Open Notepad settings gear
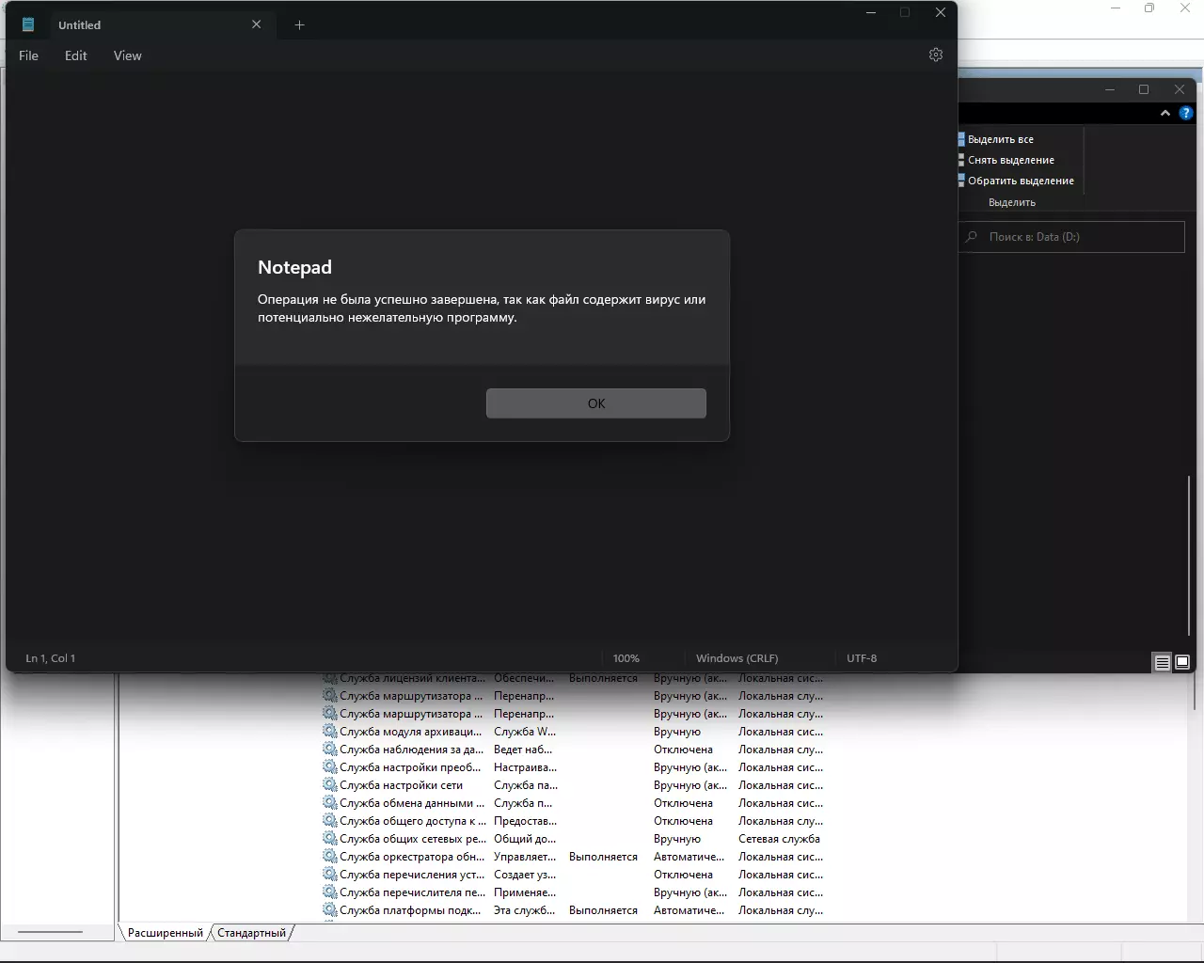Image resolution: width=1204 pixels, height=963 pixels. (936, 55)
